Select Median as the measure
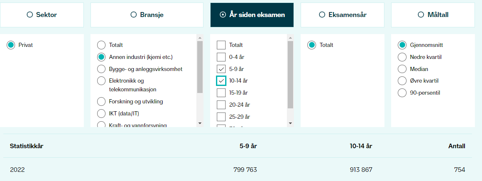Screen dimensions: 482x181 tap(402, 69)
